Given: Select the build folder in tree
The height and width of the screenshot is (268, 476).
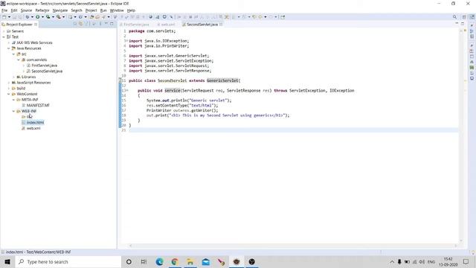Looking at the screenshot, I should click(x=21, y=89).
